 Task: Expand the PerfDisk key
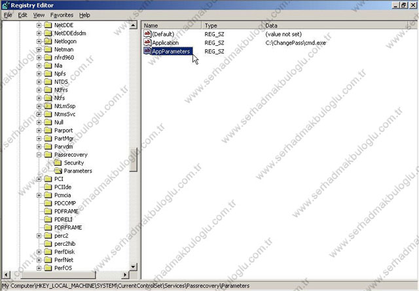coord(39,252)
